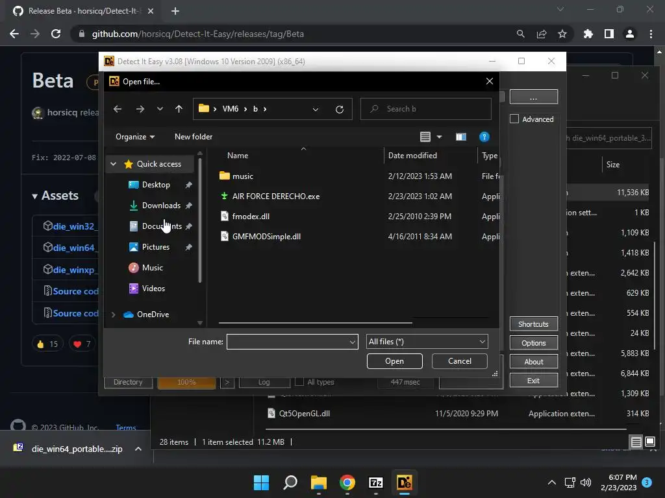Close the Open file dialog
This screenshot has height=498, width=665.
coord(490,81)
